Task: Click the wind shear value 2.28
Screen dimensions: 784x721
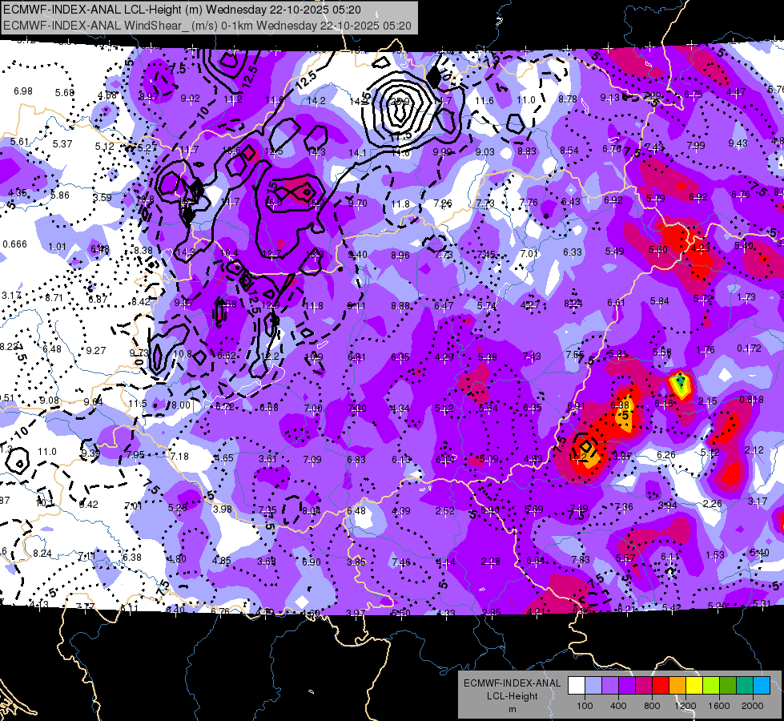Action: pos(490,562)
